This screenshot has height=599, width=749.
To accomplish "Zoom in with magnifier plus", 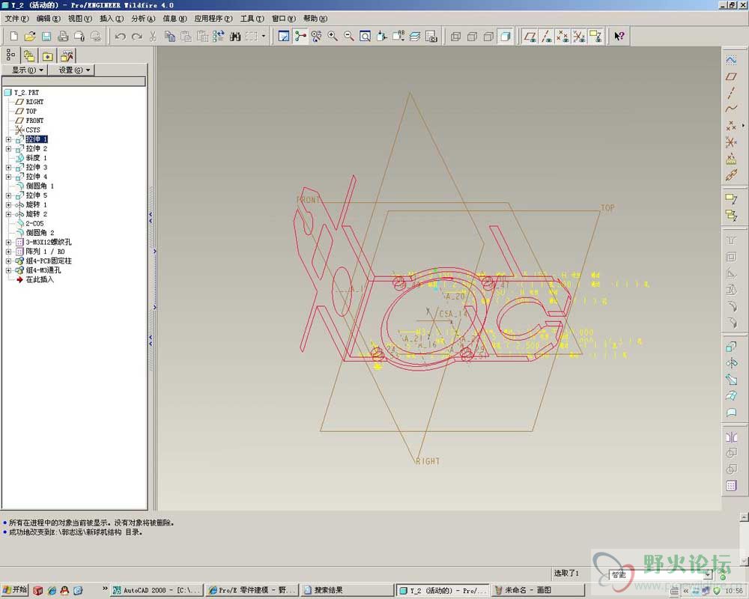I will tap(333, 36).
